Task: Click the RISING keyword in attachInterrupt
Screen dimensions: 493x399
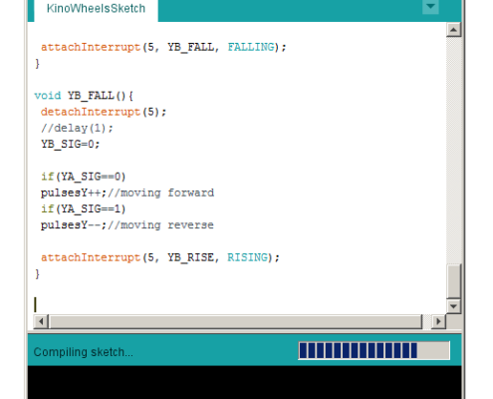Action: 247,257
